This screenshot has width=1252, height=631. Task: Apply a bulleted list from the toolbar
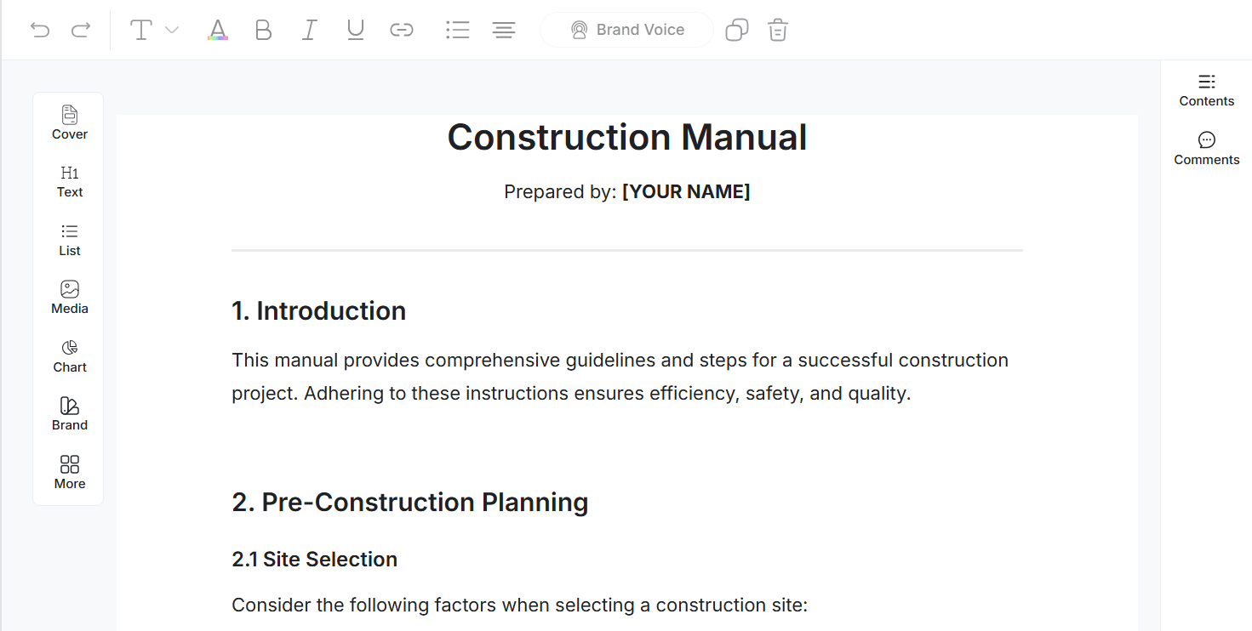point(457,29)
